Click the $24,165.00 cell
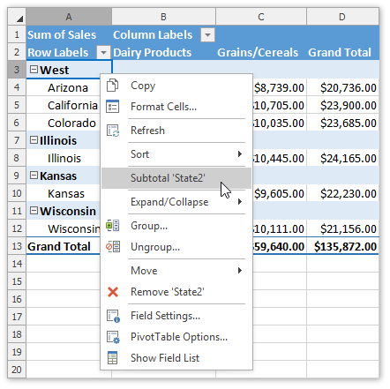390x389 pixels. pyautogui.click(x=342, y=158)
